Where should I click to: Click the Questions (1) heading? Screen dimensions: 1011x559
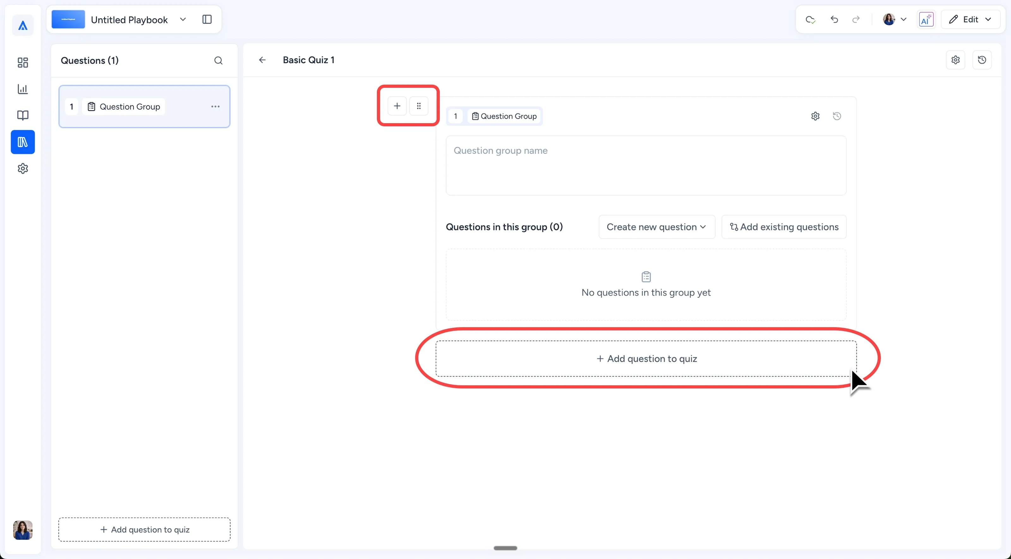[89, 60]
